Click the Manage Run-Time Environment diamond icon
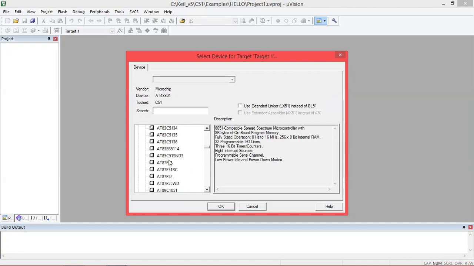The width and height of the screenshot is (474, 266). click(147, 31)
